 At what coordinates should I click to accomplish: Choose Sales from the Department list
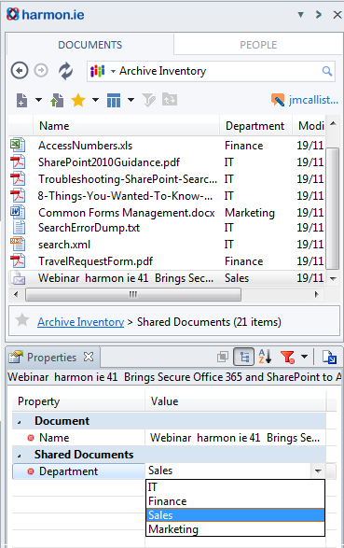click(x=235, y=515)
